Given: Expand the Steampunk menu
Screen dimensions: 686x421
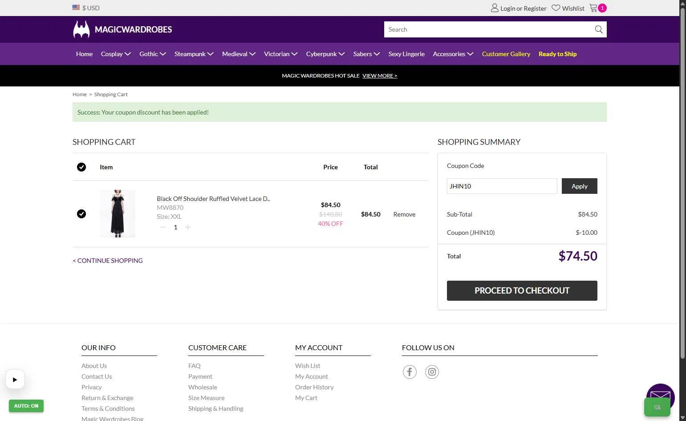Looking at the screenshot, I should point(194,54).
